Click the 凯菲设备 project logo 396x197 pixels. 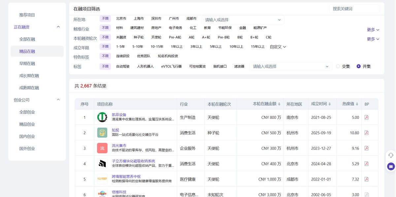pos(102,117)
